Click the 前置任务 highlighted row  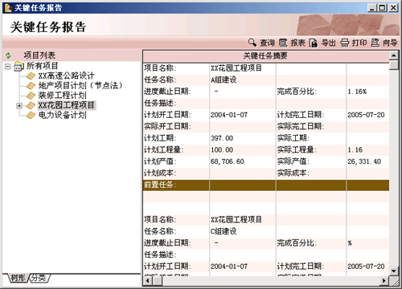tap(266, 185)
